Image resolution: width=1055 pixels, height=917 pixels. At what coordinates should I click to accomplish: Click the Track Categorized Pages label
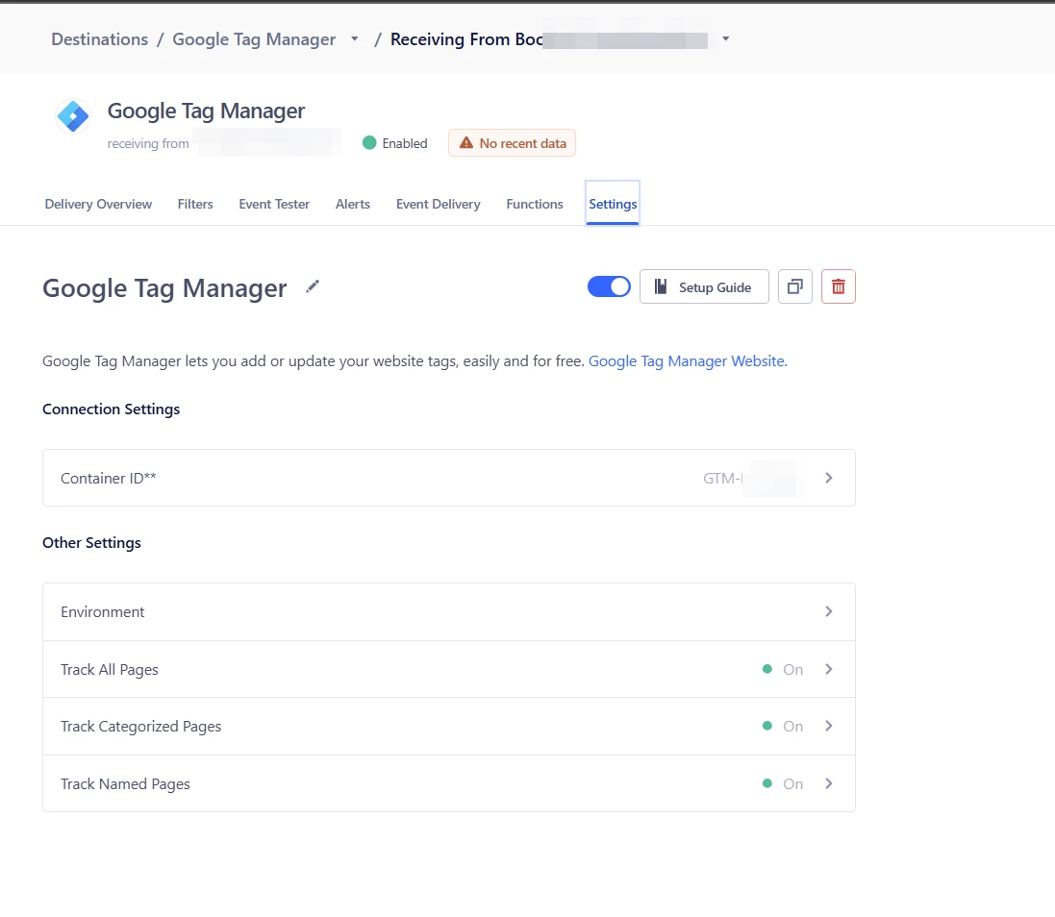[x=140, y=726]
